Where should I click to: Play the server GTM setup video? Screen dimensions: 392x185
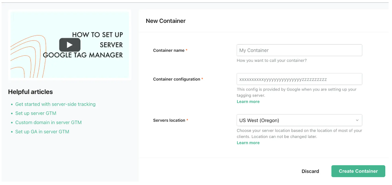(70, 45)
